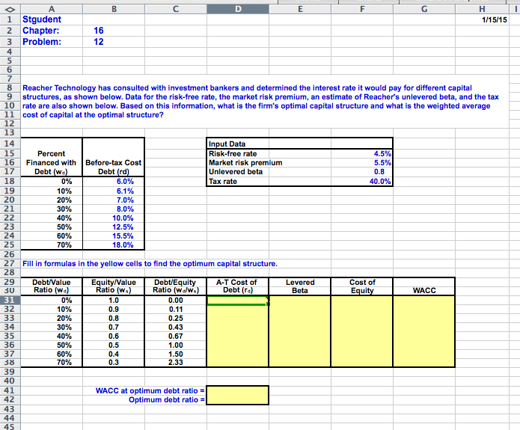520x430 pixels.
Task: Select the column D header
Action: click(x=238, y=7)
